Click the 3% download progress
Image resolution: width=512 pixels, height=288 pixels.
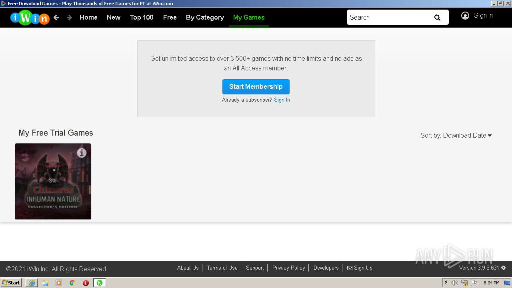point(52,181)
